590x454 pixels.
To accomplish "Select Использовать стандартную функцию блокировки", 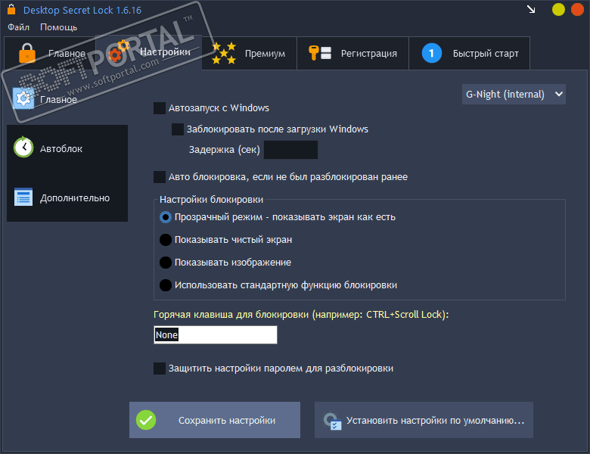I will (166, 285).
